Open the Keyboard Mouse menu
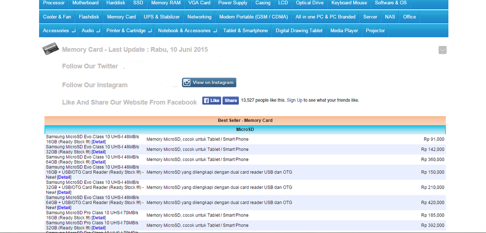This screenshot has width=486, height=233. 349,3
